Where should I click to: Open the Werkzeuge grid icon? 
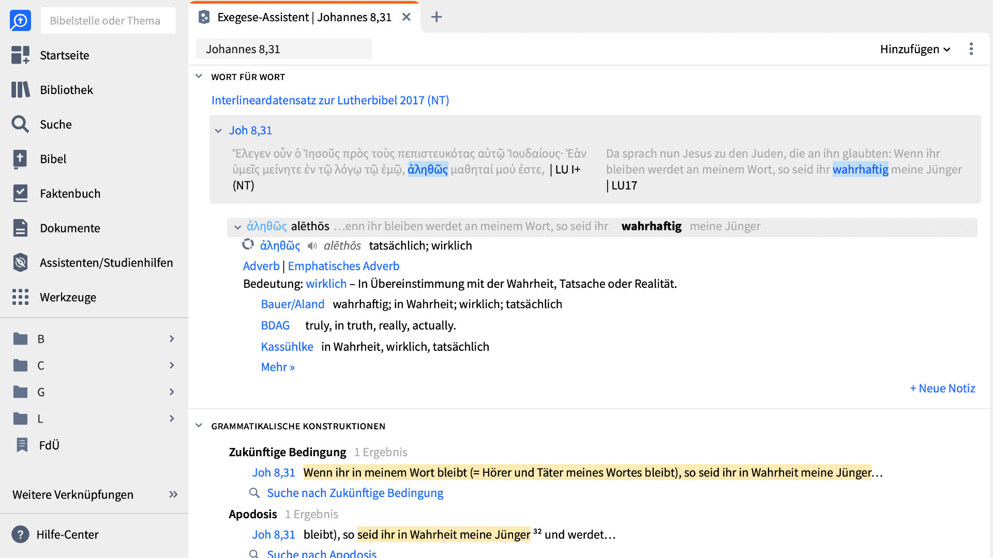tap(20, 297)
